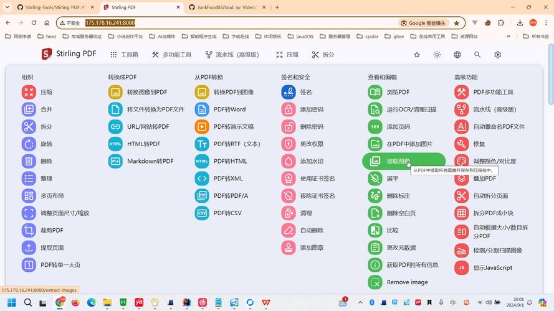The width and height of the screenshot is (554, 311).
Task: Open the 提取图像 highlighted tool
Action: (x=404, y=161)
